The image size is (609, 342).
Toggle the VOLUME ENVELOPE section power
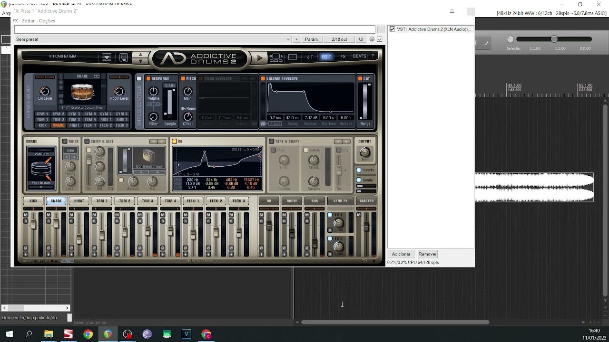(263, 78)
